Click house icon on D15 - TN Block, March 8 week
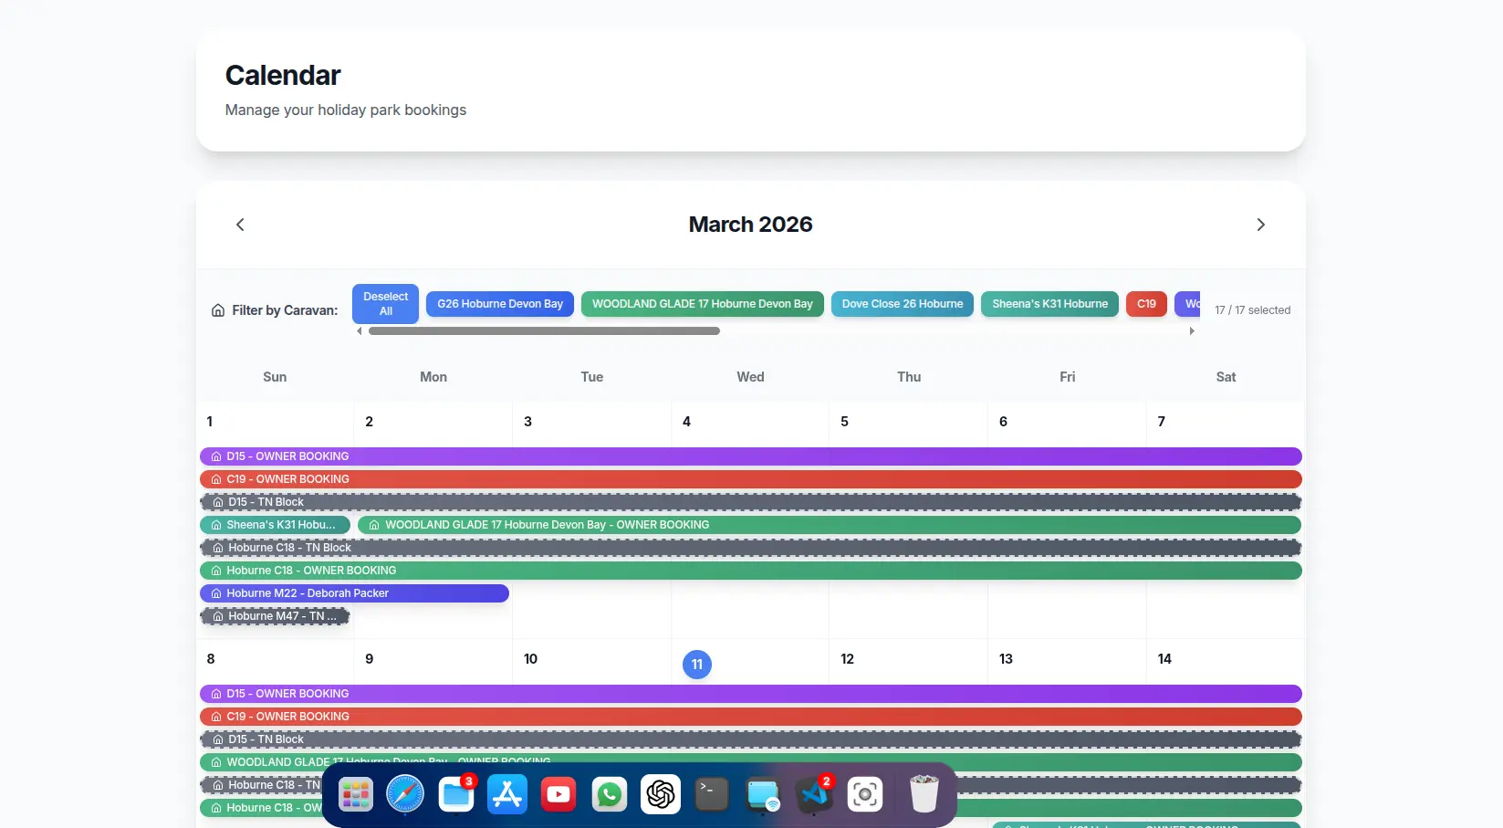 218,739
